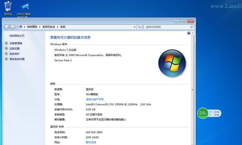Click the pen and touch availability text
The image size is (242, 145).
click(x=106, y=120)
